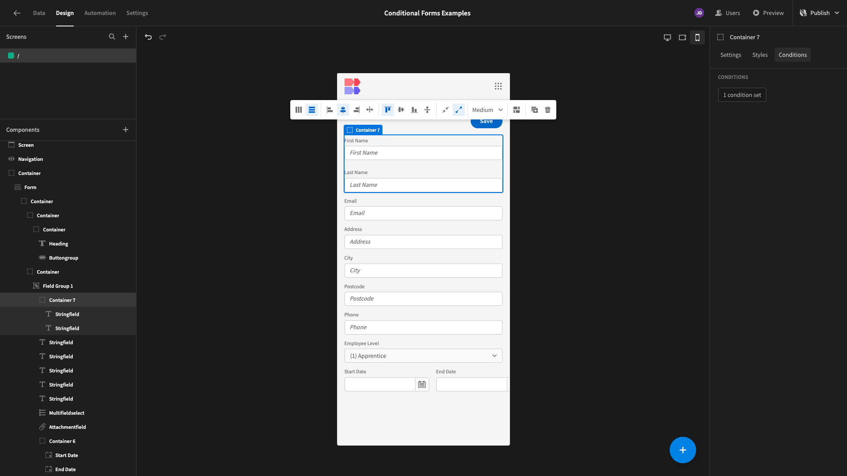Align container content to bottom
The image size is (847, 476).
(414, 110)
